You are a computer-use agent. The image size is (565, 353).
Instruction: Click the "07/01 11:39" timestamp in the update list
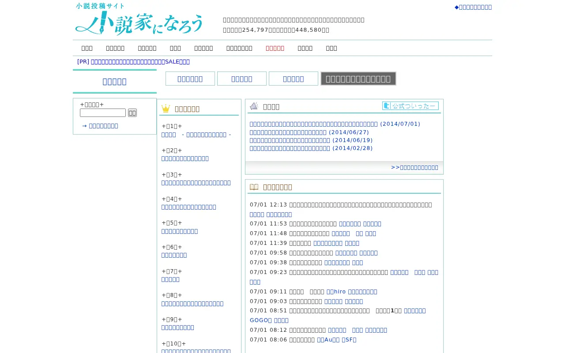coord(268,243)
